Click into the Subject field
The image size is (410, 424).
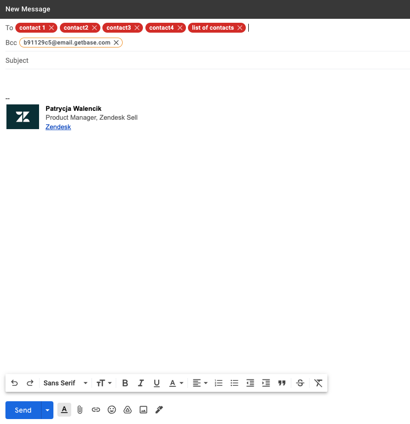(198, 60)
